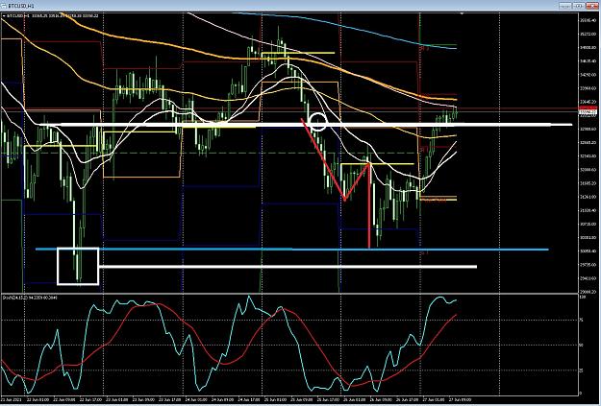The width and height of the screenshot is (601, 406).
Task: Click the BTCUSD,H1 title bar text
Action: 21,7
